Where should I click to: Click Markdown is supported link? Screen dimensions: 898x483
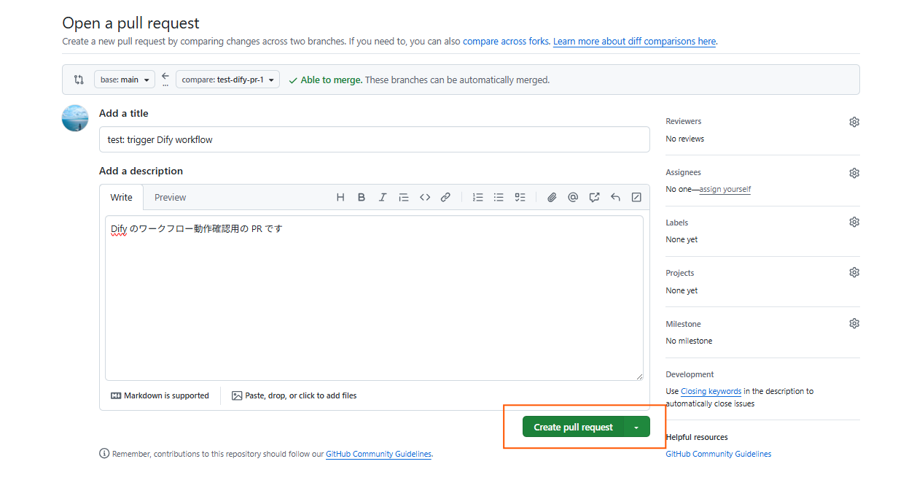click(x=160, y=395)
